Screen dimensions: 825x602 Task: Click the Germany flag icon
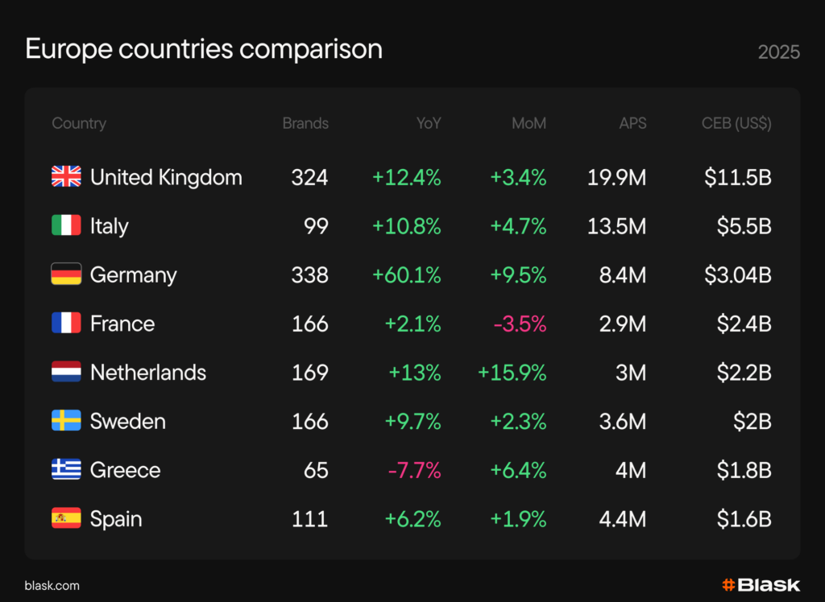click(x=66, y=274)
